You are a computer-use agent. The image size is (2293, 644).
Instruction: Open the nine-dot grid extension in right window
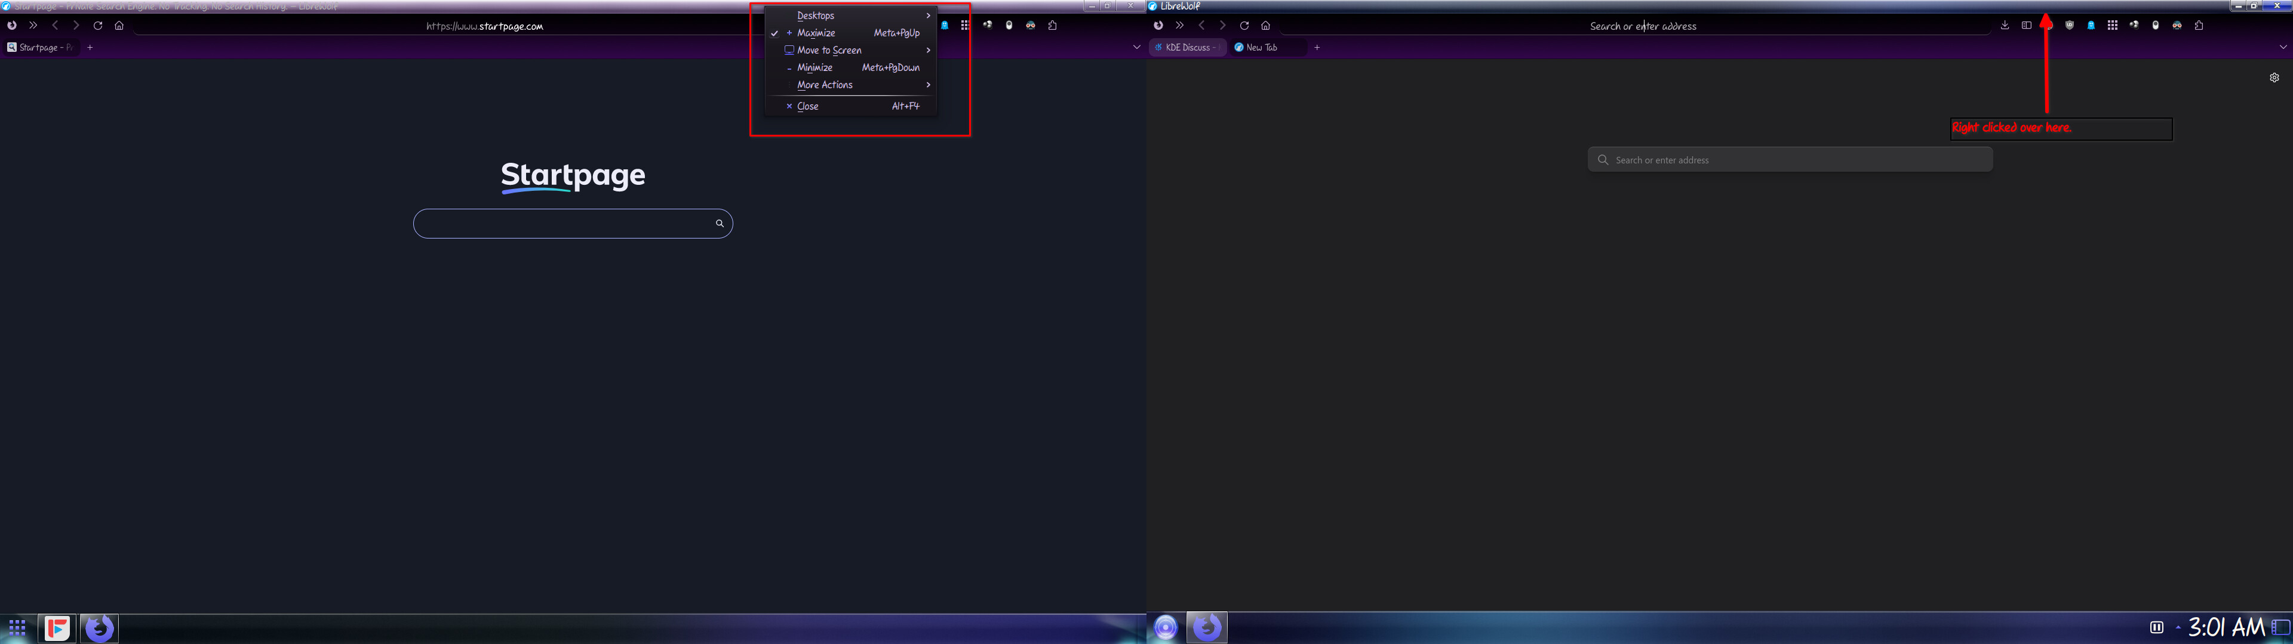pos(2112,26)
